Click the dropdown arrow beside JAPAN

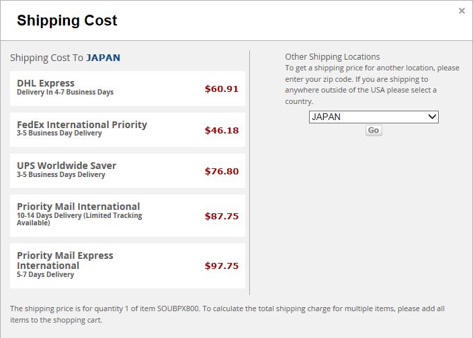click(x=432, y=117)
